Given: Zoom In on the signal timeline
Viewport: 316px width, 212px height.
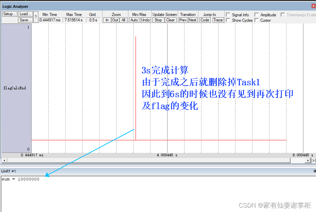Looking at the screenshot, I should click(107, 20).
